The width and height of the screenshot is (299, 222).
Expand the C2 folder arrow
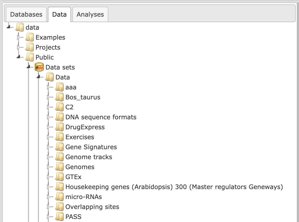point(48,107)
